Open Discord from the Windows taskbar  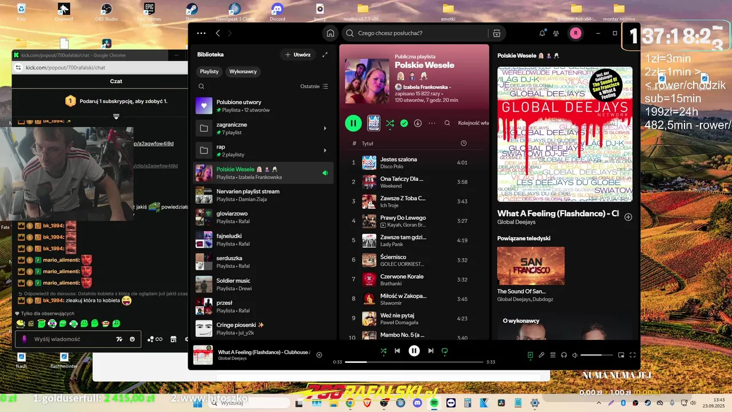[x=417, y=403]
